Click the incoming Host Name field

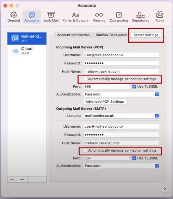[121, 72]
